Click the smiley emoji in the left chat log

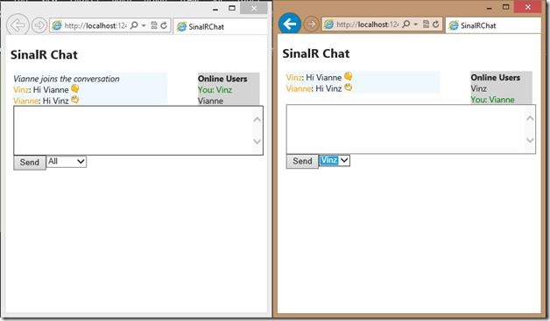[x=74, y=100]
